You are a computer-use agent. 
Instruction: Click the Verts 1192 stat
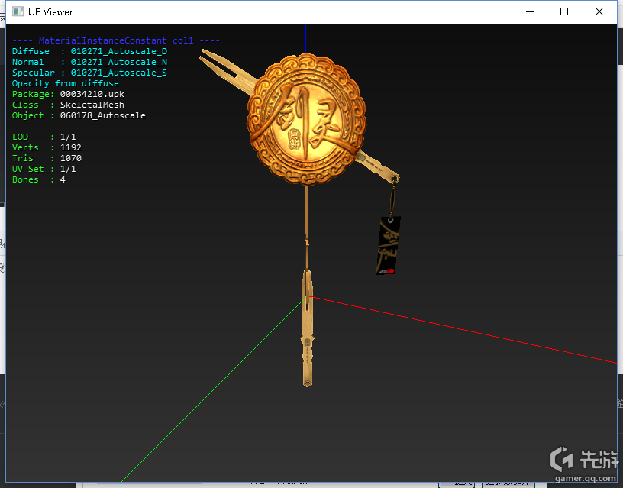pyautogui.click(x=47, y=147)
